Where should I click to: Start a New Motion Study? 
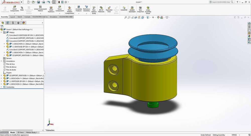coord(94,10)
